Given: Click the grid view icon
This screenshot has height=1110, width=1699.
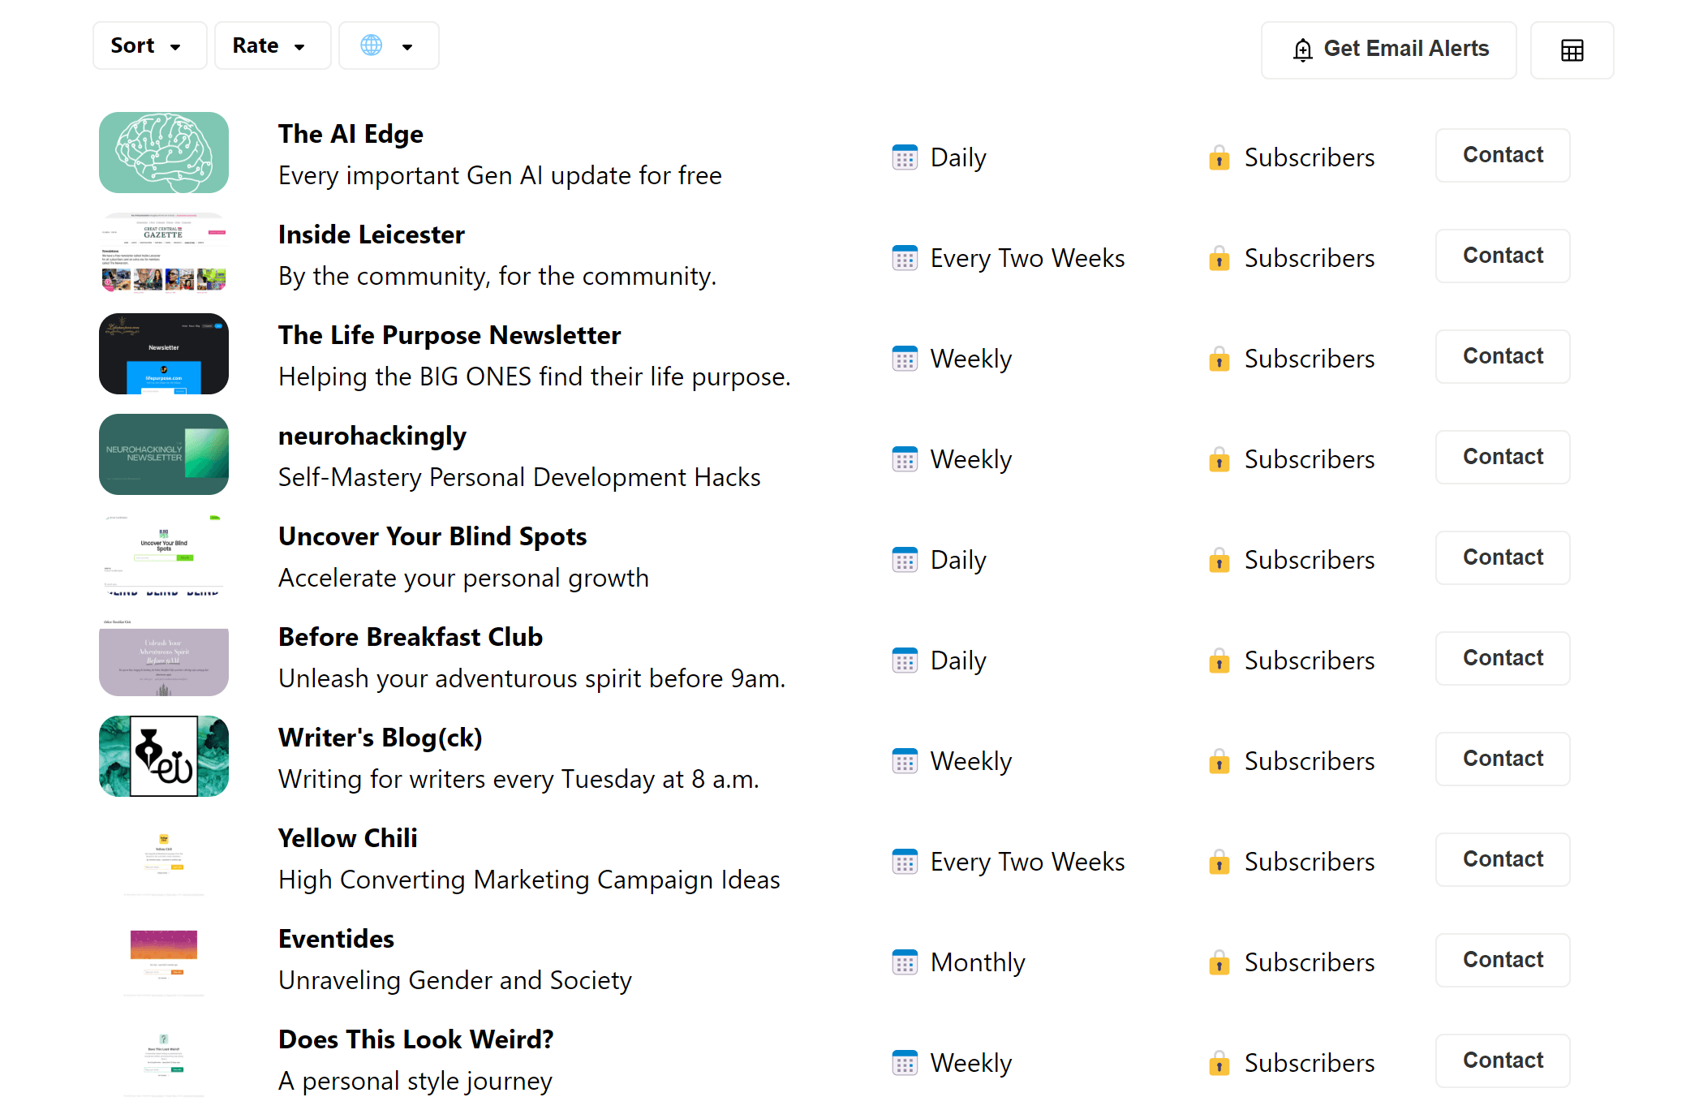Looking at the screenshot, I should pyautogui.click(x=1572, y=49).
